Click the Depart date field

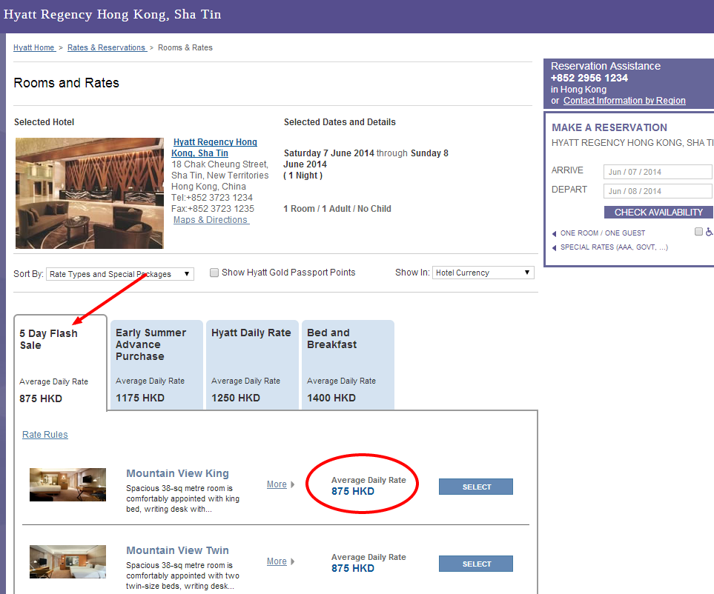click(x=658, y=191)
